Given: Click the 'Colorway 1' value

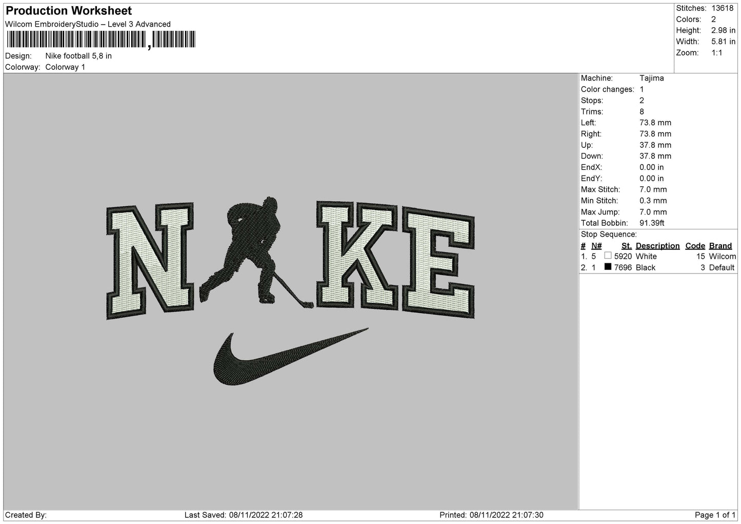Looking at the screenshot, I should (65, 67).
